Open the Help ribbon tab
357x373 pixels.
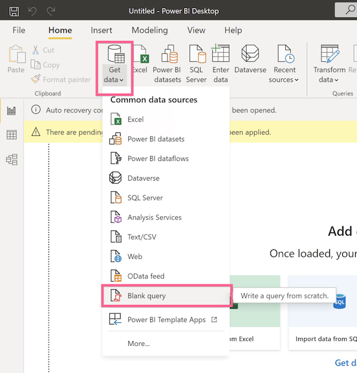click(233, 30)
